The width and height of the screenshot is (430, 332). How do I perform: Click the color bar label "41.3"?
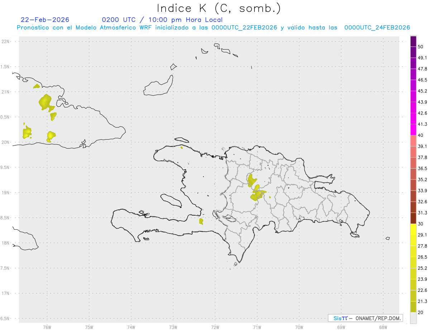[423, 124]
